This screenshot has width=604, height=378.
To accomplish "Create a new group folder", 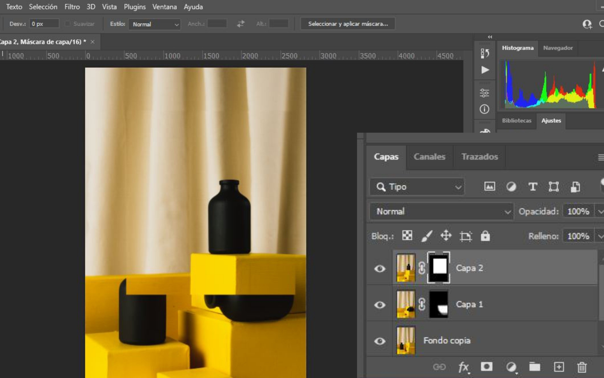I will [535, 367].
